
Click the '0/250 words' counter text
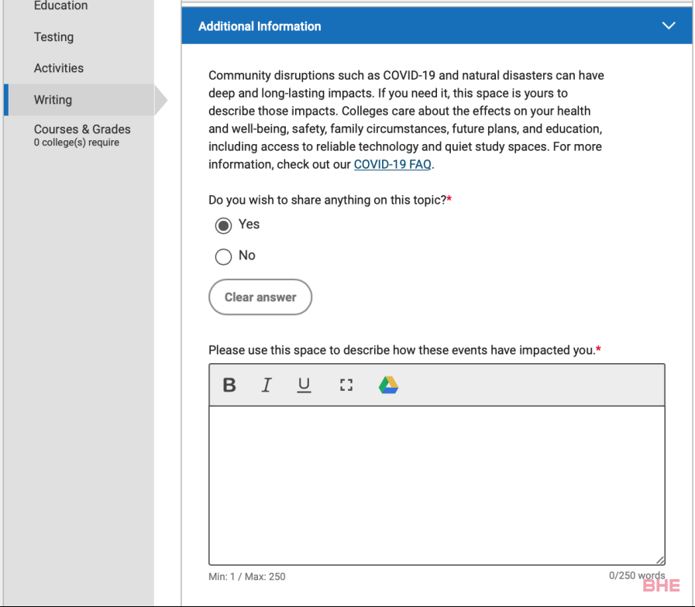pyautogui.click(x=636, y=575)
